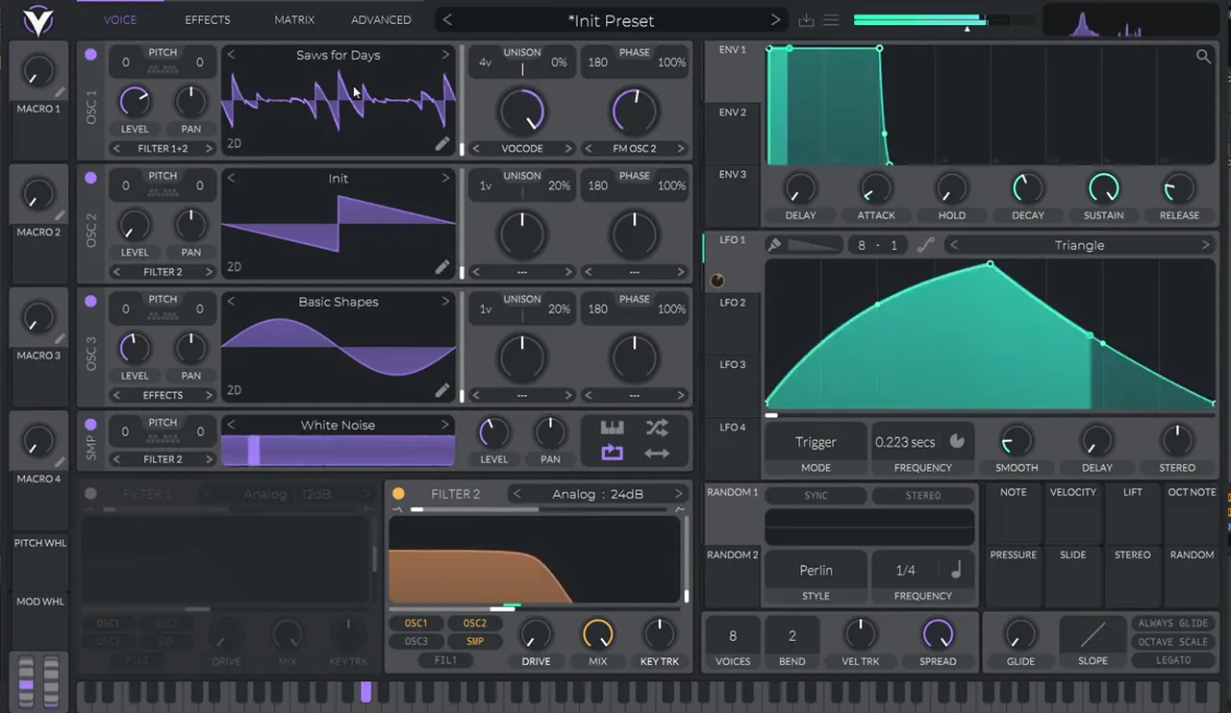1231x713 pixels.
Task: Rename Macro 2 using its pencil icon
Action: point(60,215)
